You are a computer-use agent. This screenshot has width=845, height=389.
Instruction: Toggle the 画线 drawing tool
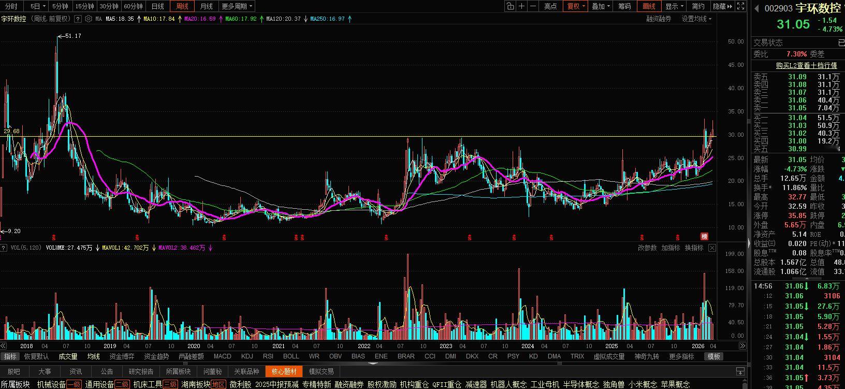tap(649, 6)
